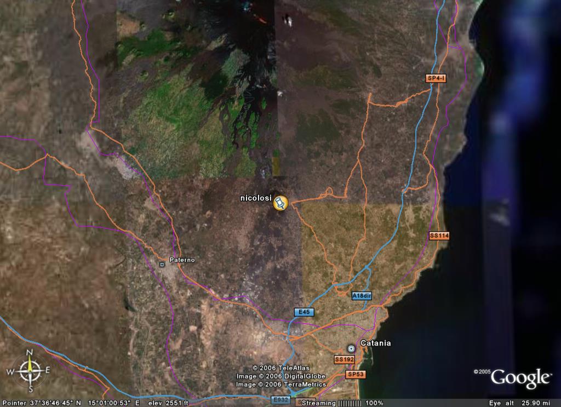This screenshot has height=407, width=561.
Task: Select the nicolosi placemark label
Action: (256, 198)
